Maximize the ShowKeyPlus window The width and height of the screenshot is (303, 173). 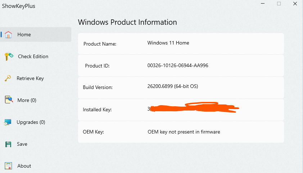(279, 4)
